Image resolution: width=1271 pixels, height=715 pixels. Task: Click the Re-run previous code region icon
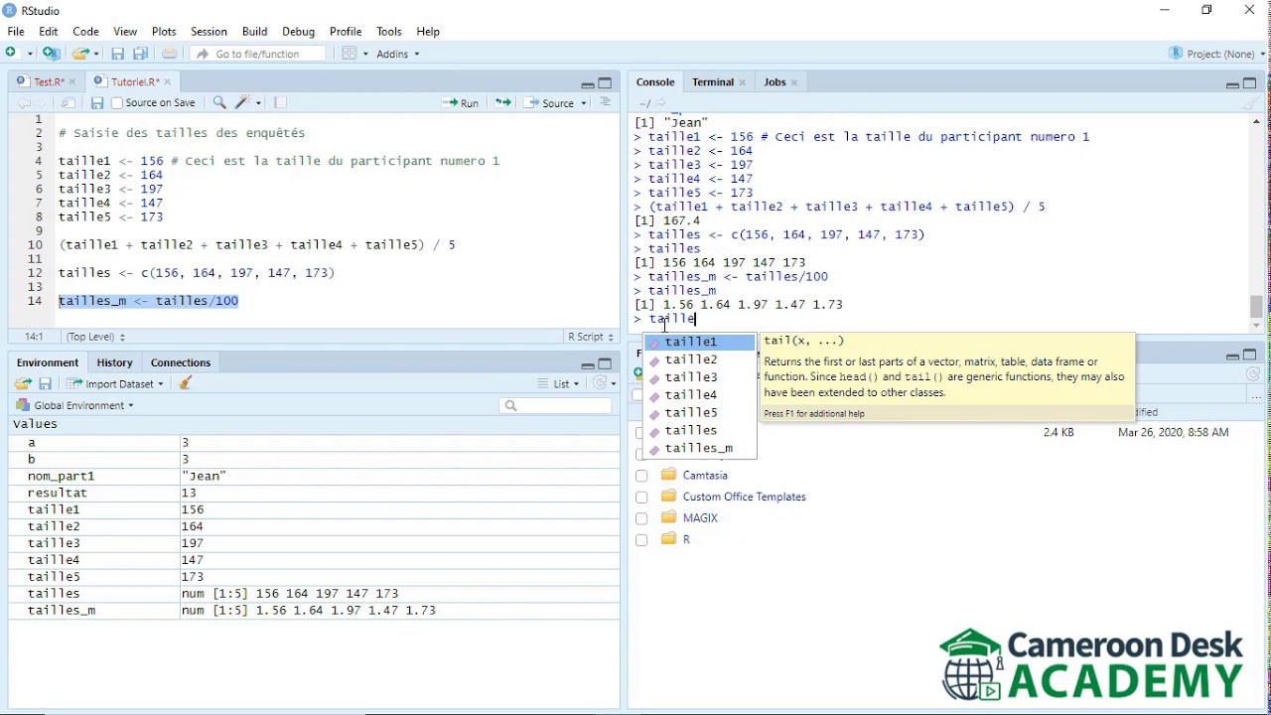click(502, 103)
